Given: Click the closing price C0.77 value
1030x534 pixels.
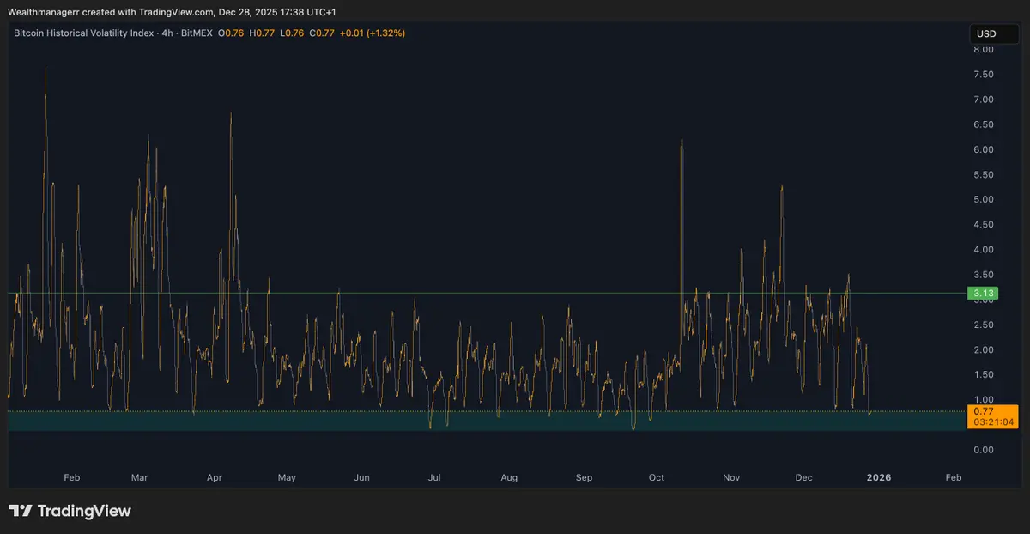Looking at the screenshot, I should [x=322, y=33].
